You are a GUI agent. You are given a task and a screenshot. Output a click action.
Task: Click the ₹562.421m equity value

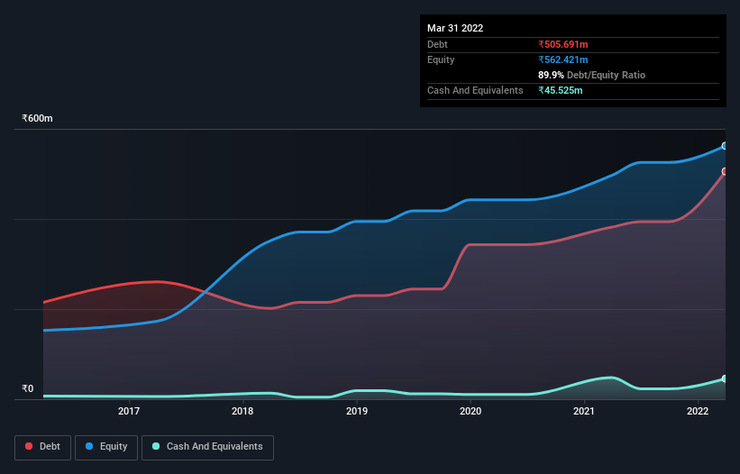[563, 59]
